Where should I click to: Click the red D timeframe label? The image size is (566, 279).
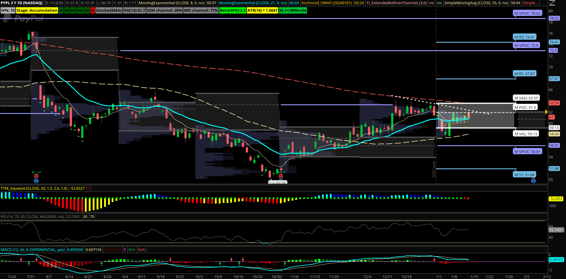(93, 10)
